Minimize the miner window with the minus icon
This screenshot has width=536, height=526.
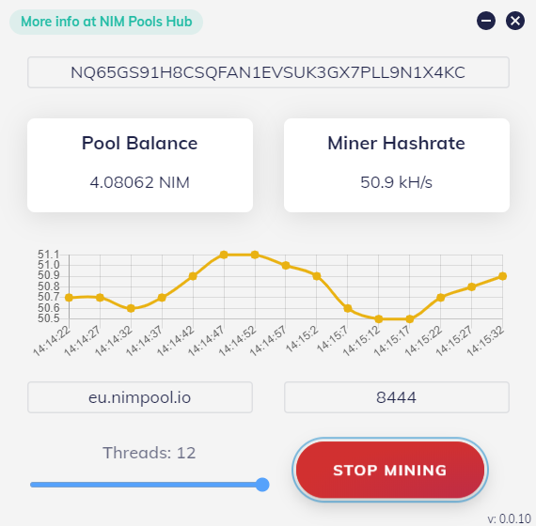pos(486,21)
